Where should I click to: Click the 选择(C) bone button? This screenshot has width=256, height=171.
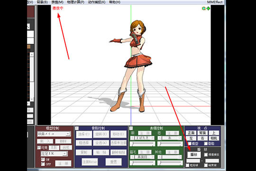click(x=84, y=134)
